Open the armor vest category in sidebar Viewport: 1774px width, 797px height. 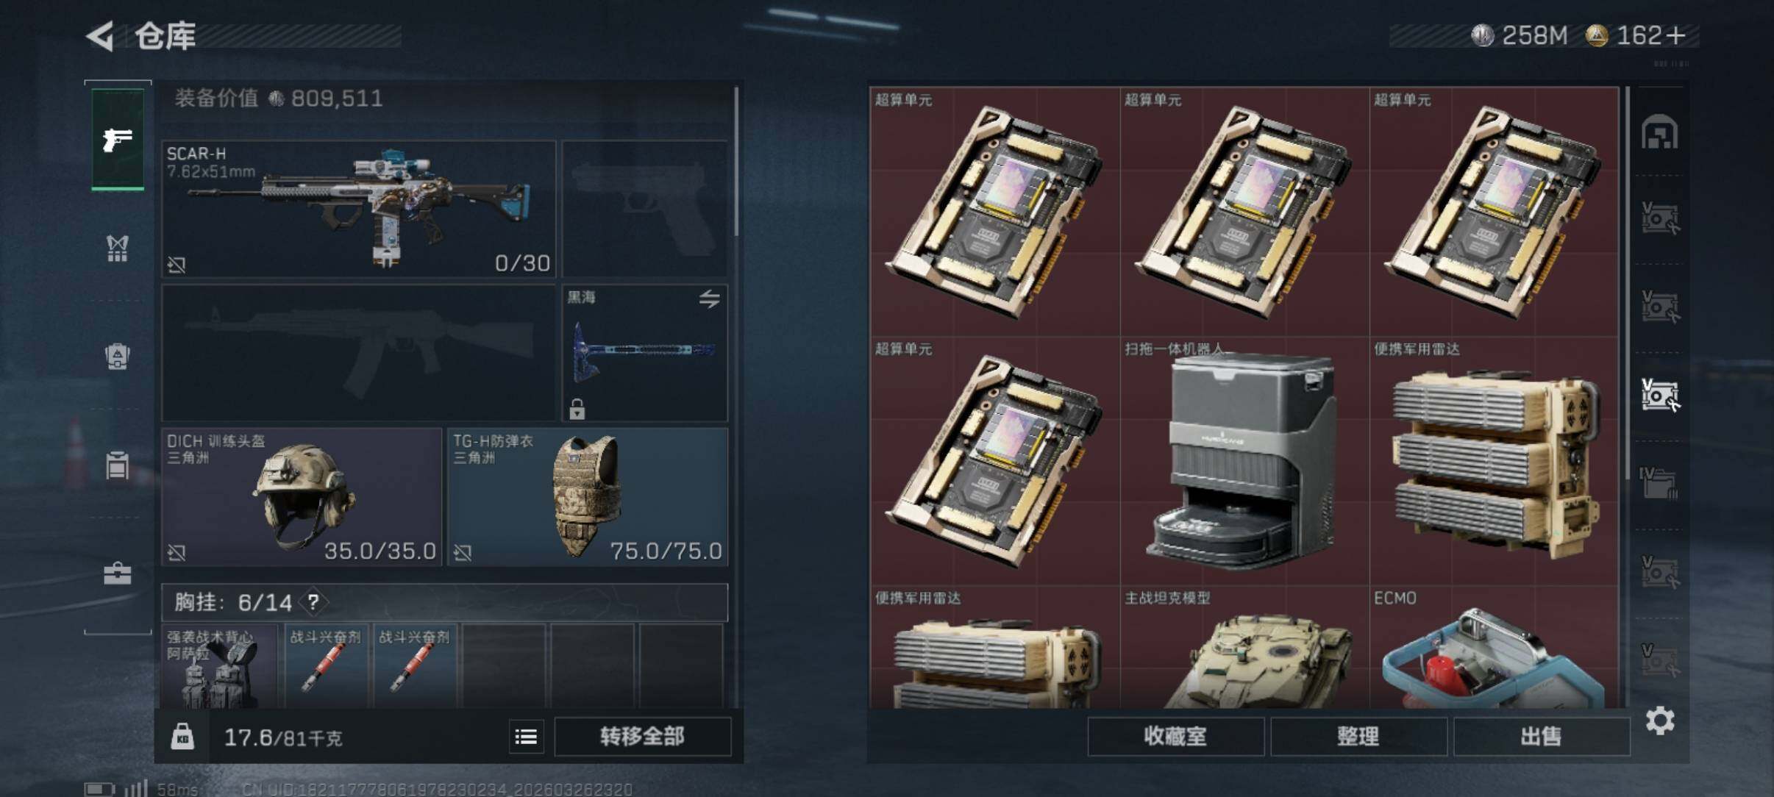118,248
